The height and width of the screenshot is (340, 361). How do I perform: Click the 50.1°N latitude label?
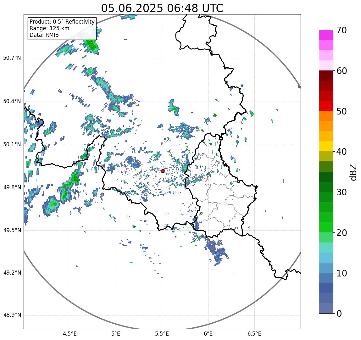pyautogui.click(x=12, y=144)
